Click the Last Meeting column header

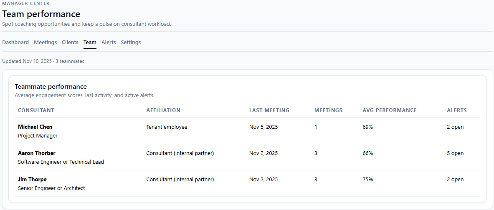tap(269, 110)
